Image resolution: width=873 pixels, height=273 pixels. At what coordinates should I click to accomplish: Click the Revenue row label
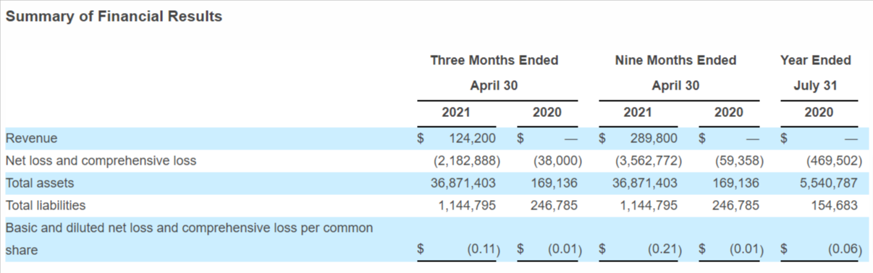(31, 138)
